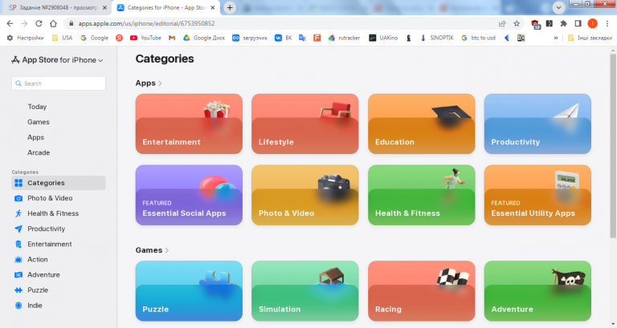Click the Adventure icon in sidebar
The width and height of the screenshot is (617, 328).
pyautogui.click(x=18, y=274)
